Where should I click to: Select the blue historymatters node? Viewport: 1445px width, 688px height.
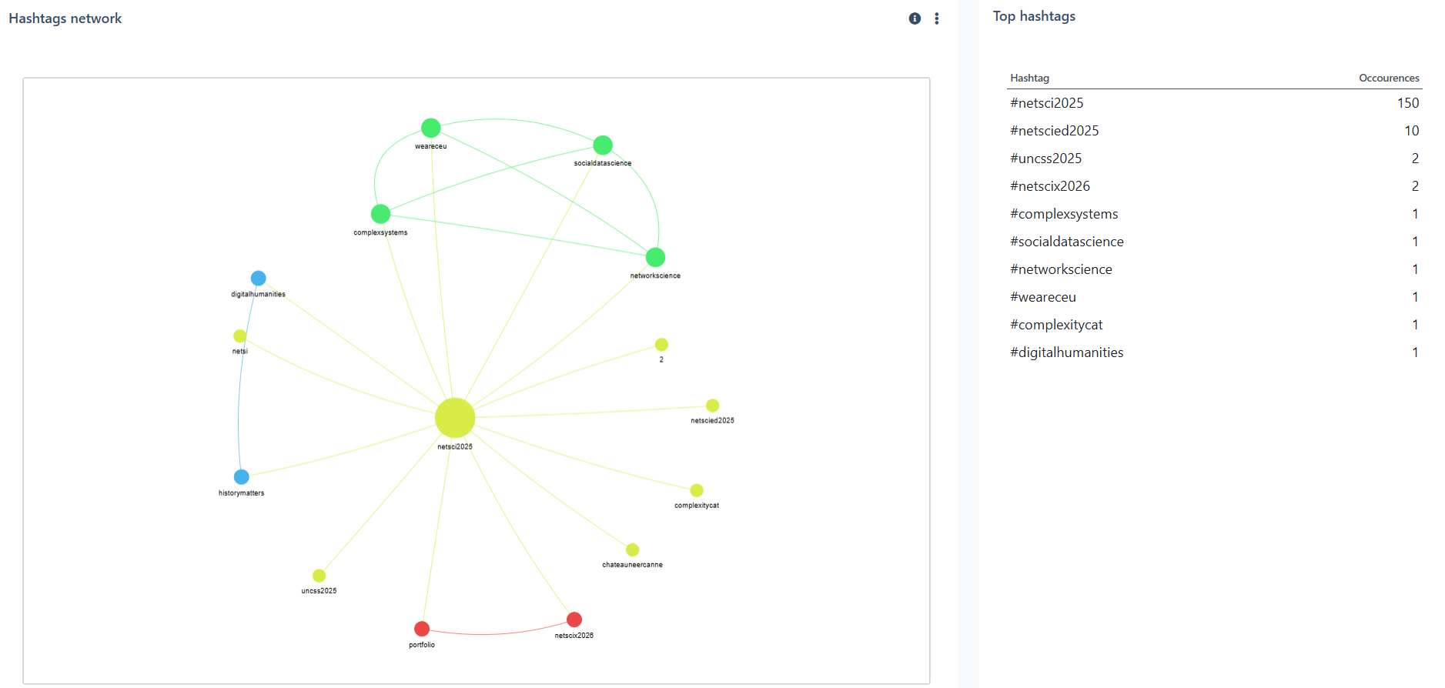coord(242,477)
